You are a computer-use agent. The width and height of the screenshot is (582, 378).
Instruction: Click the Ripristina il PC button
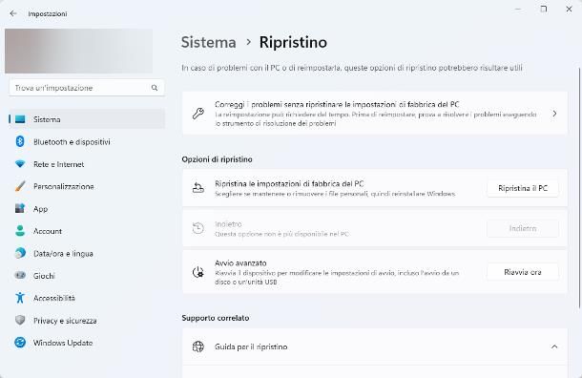tap(523, 188)
